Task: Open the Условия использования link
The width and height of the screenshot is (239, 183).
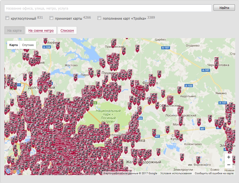Action: [176, 173]
